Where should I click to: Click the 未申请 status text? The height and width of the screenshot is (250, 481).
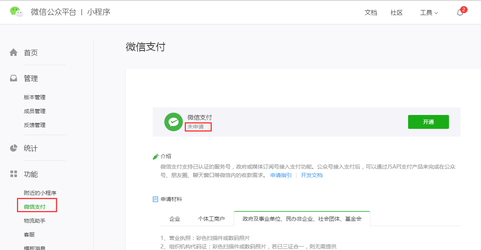coord(196,127)
